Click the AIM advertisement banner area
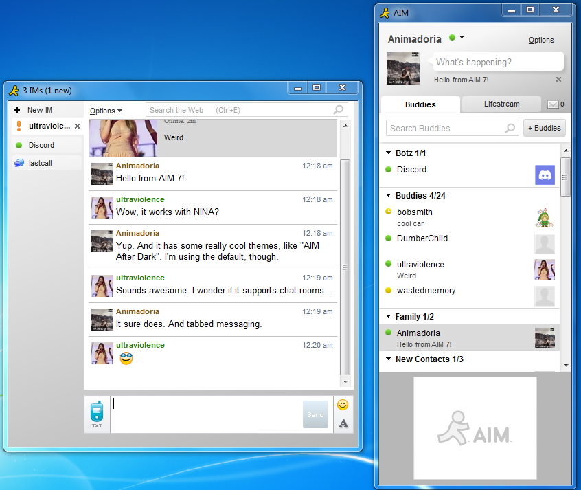This screenshot has height=490, width=581. [x=475, y=428]
